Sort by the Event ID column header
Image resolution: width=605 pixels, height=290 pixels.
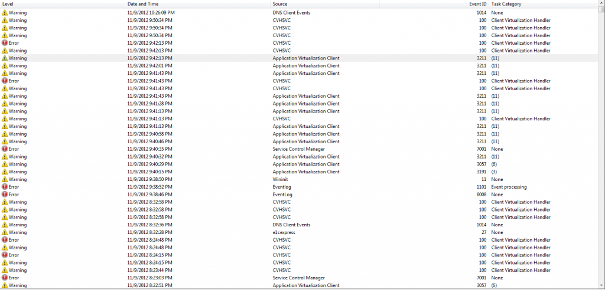[x=434, y=4]
